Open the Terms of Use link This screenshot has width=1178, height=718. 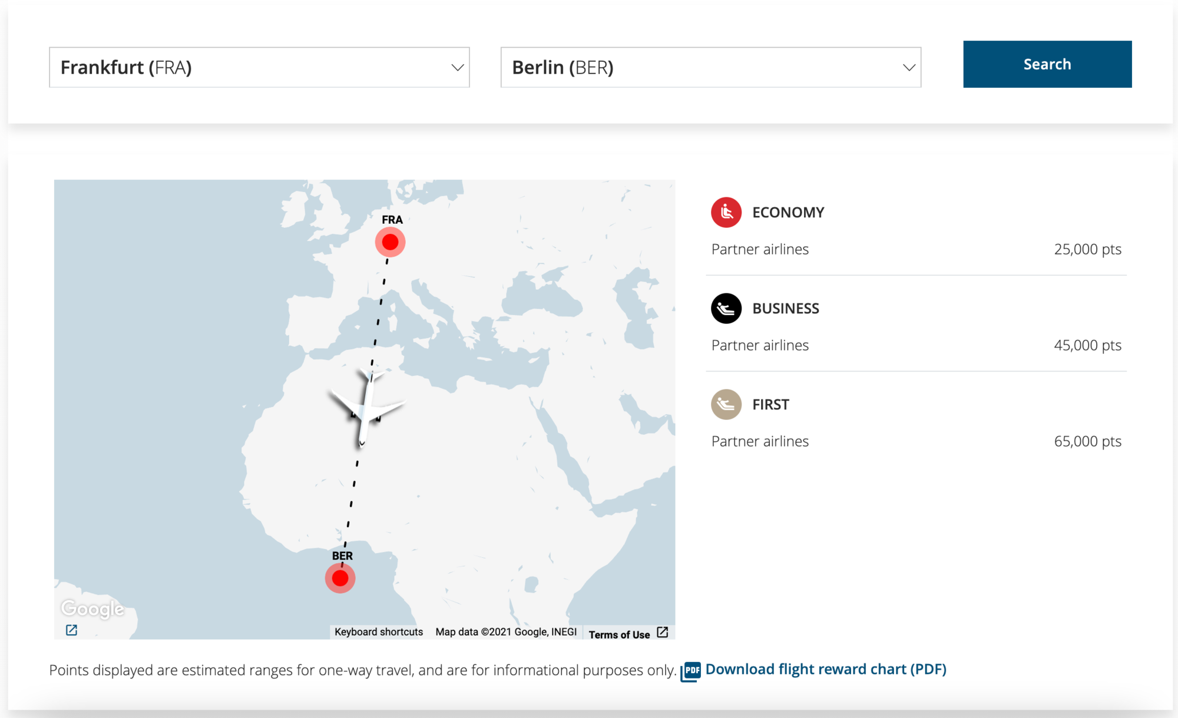[619, 634]
